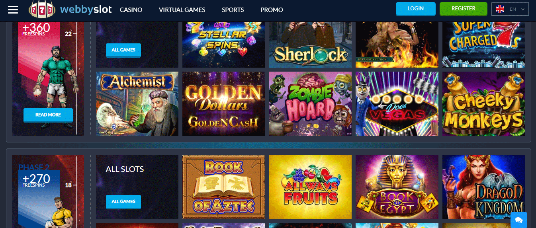This screenshot has height=228, width=536.
Task: Click ALL GAMES button under ALL SLOTS
Action: point(123,202)
